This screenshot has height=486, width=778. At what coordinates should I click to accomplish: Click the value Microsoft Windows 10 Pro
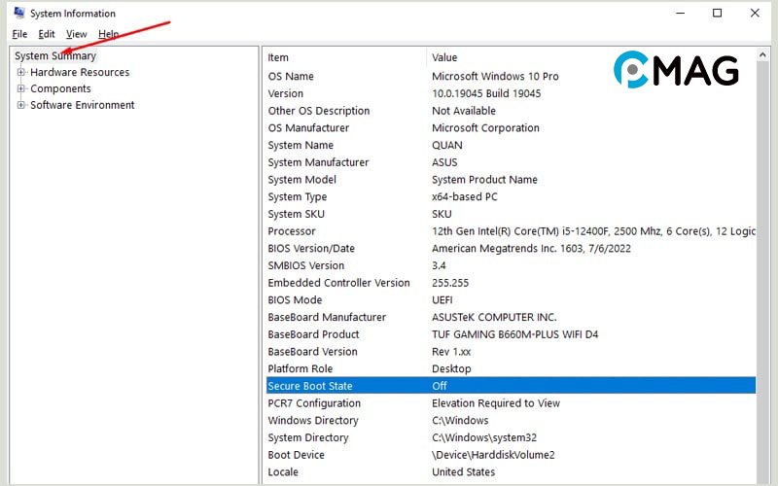tap(495, 77)
